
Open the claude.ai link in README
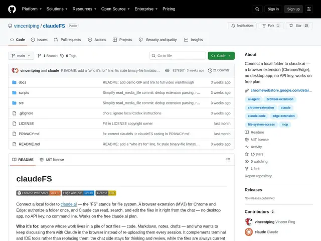point(69,204)
